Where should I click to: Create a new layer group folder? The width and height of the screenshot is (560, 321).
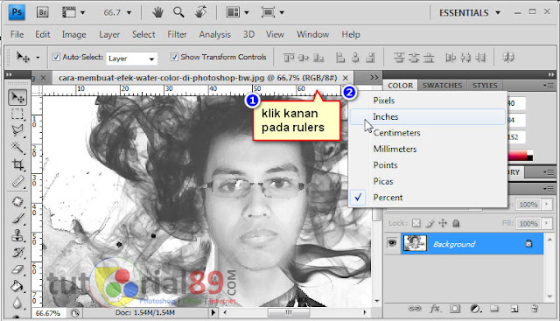click(x=494, y=309)
